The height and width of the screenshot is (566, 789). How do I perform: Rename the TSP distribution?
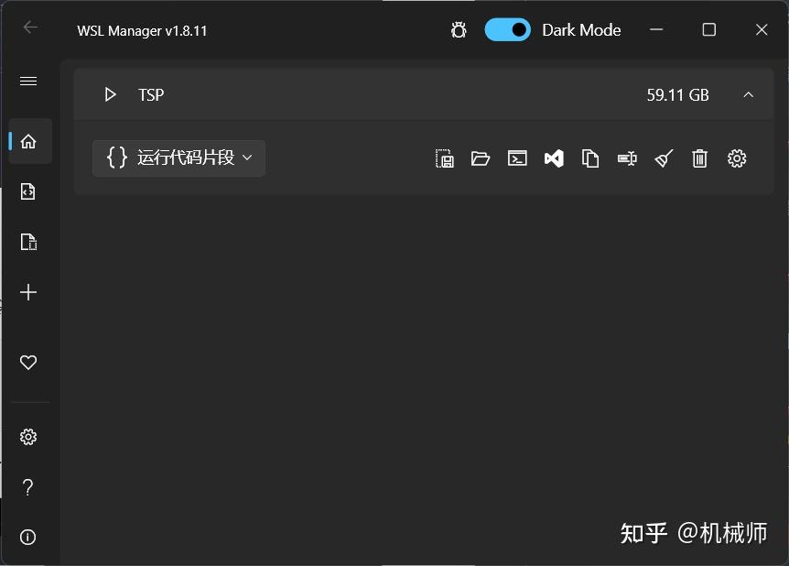point(627,158)
